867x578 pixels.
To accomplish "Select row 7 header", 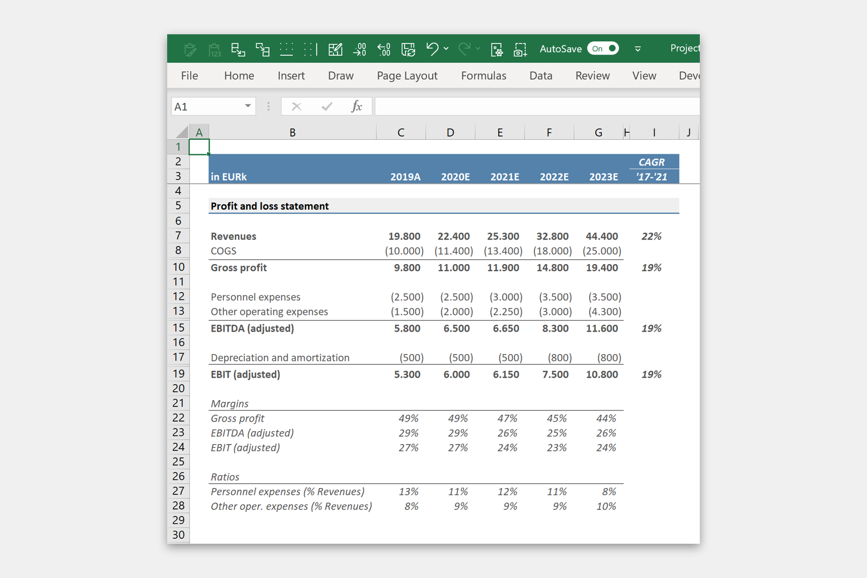I will (x=178, y=236).
